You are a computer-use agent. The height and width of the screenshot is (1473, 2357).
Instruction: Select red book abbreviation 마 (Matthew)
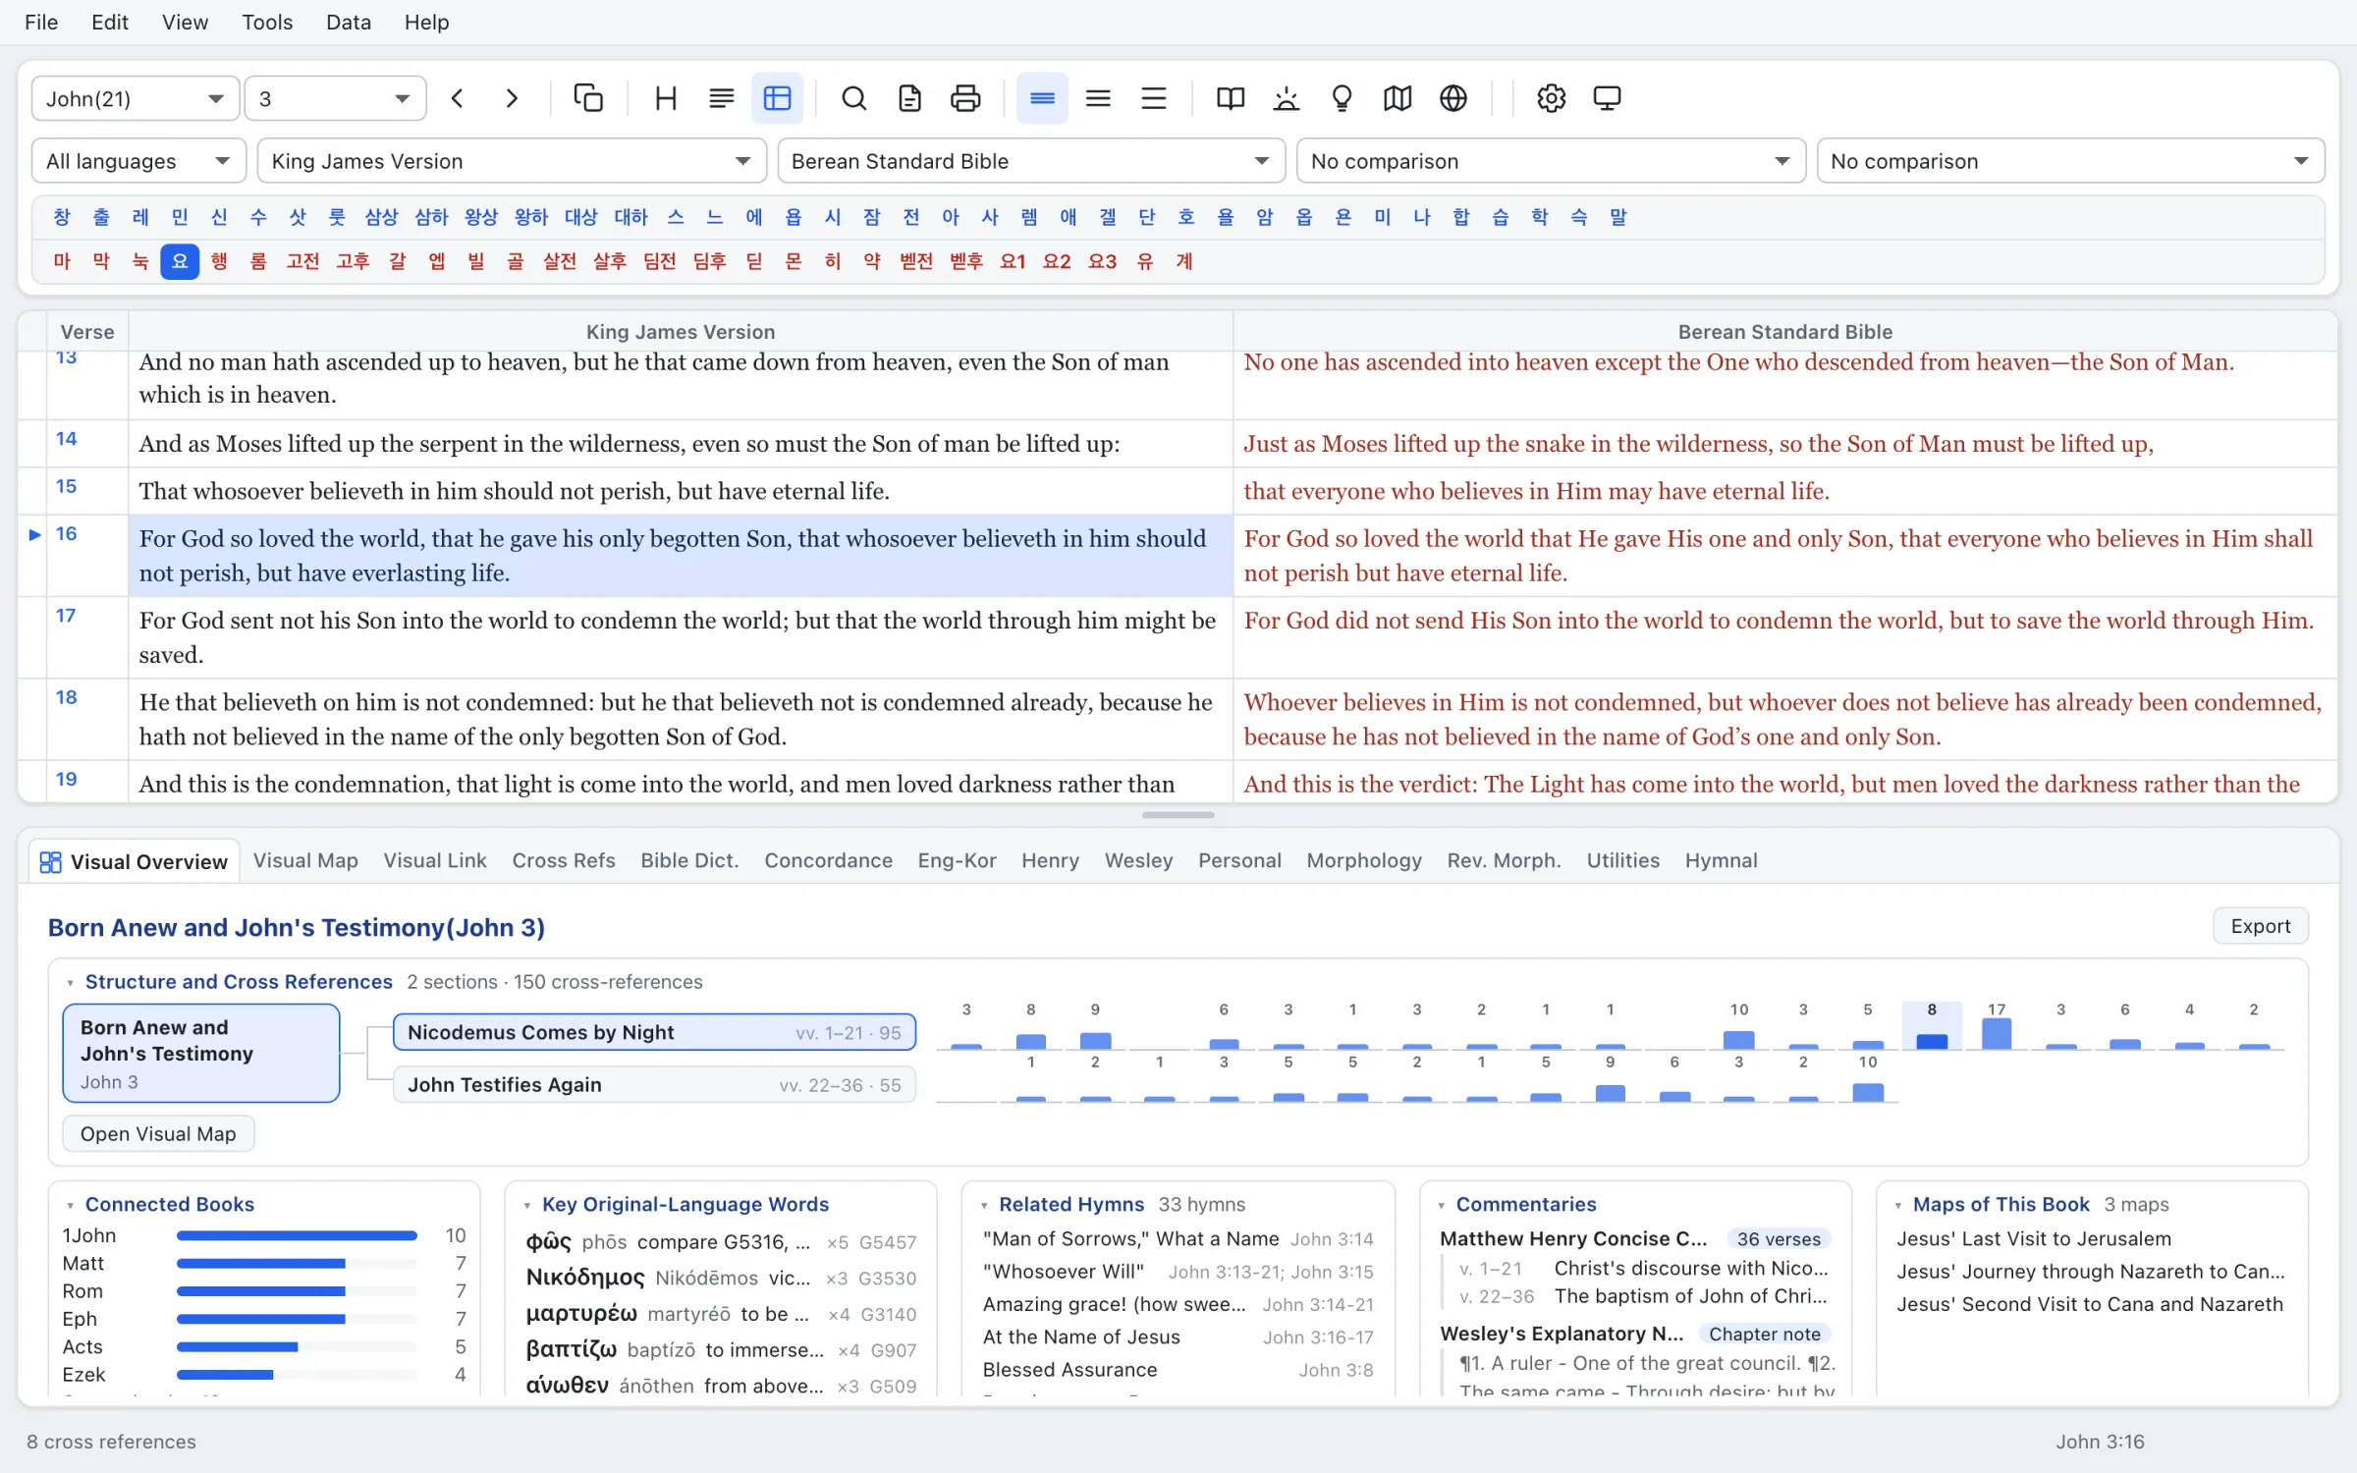pos(62,261)
